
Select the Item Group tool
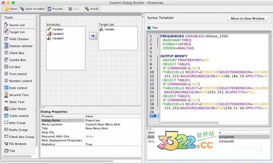click(x=17, y=123)
